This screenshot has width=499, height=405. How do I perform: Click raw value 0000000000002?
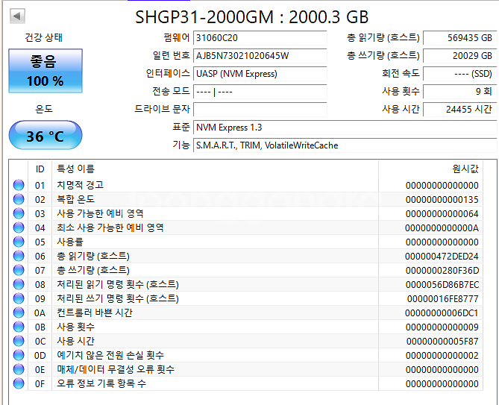442,355
